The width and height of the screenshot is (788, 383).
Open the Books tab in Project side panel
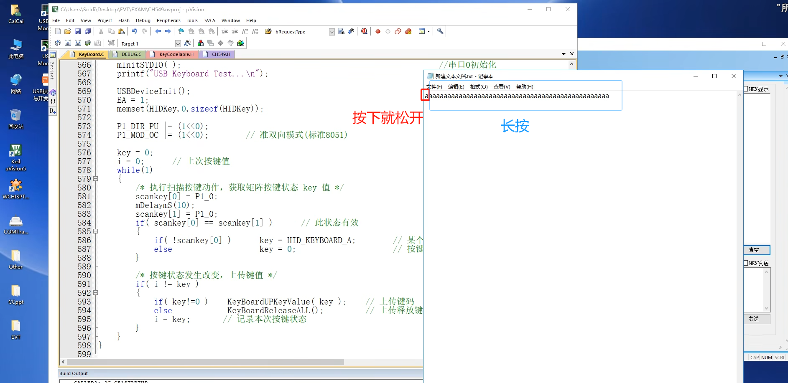pos(53,92)
